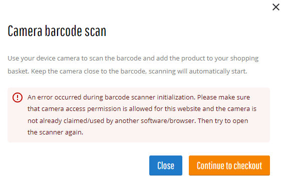
Task: Click the 'Camera barcode scan' heading
Action: tap(57, 31)
